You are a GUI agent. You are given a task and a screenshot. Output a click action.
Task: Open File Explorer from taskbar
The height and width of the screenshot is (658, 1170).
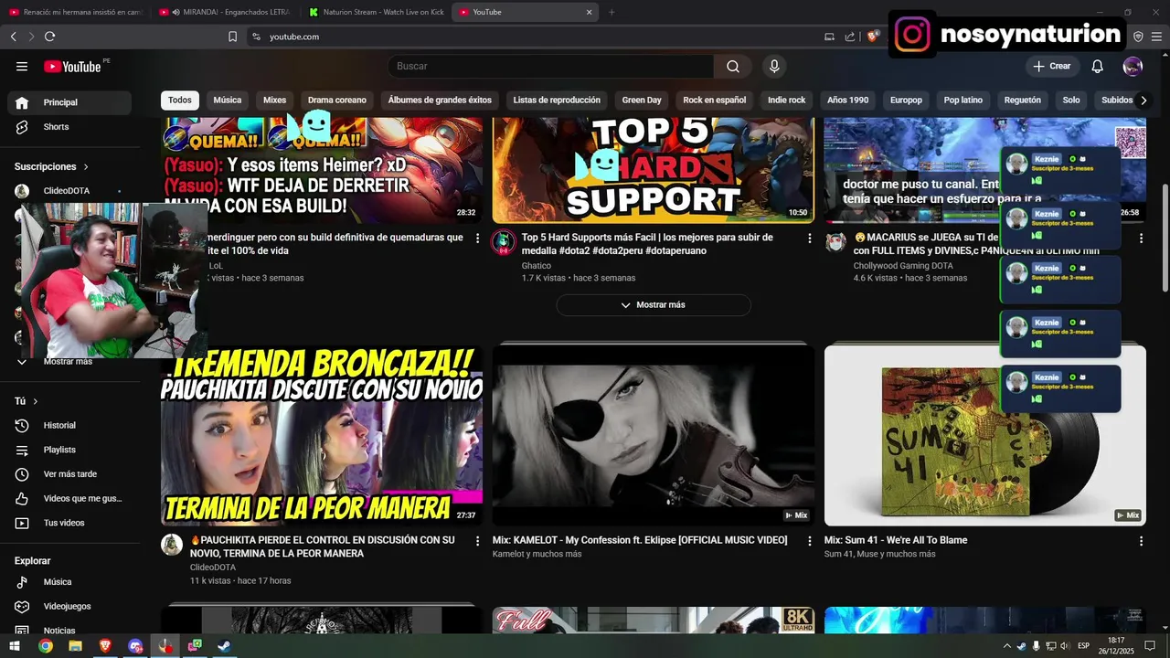pos(75,646)
